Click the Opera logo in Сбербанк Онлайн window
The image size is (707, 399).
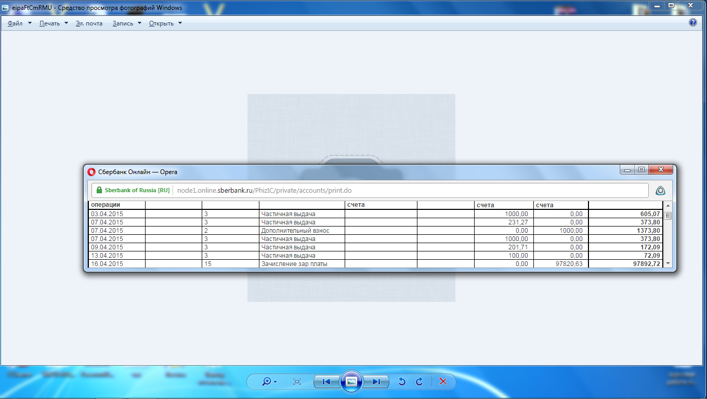pos(91,171)
